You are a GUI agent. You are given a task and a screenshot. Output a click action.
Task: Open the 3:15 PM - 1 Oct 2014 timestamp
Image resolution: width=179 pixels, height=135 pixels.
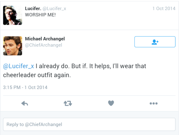(x=25, y=88)
